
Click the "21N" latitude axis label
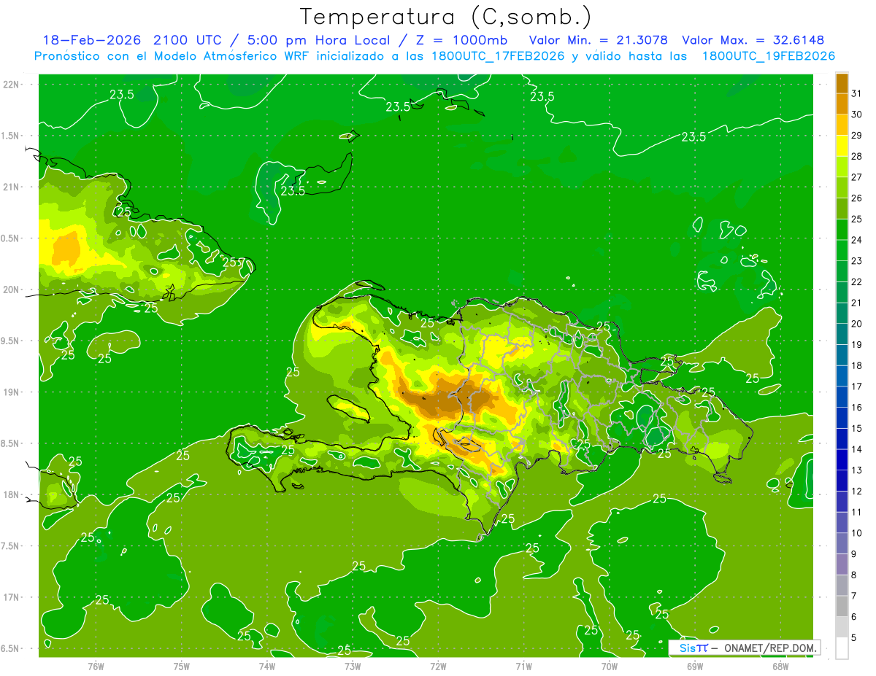12,187
